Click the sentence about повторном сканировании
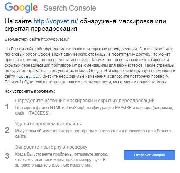The width and height of the screenshot is (180, 173). click(93, 133)
